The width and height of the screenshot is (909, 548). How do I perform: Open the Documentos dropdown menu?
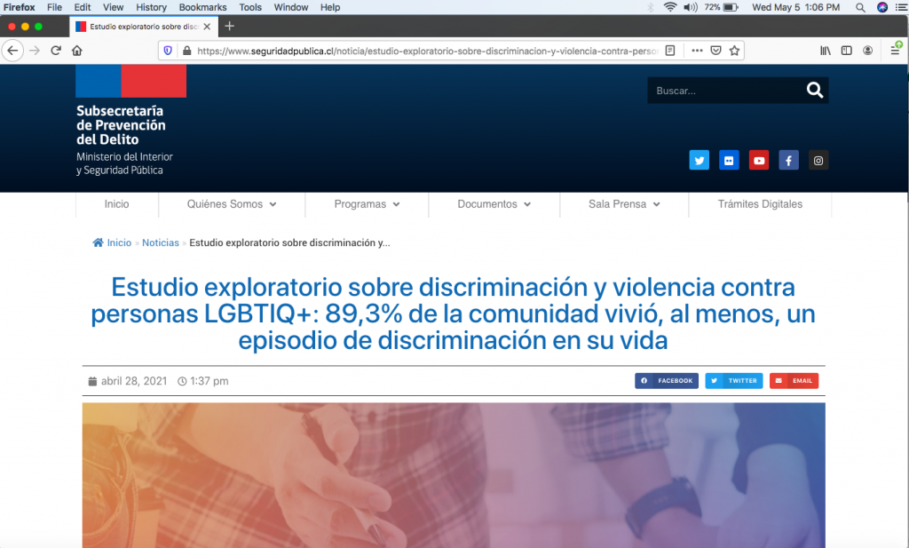coord(494,204)
